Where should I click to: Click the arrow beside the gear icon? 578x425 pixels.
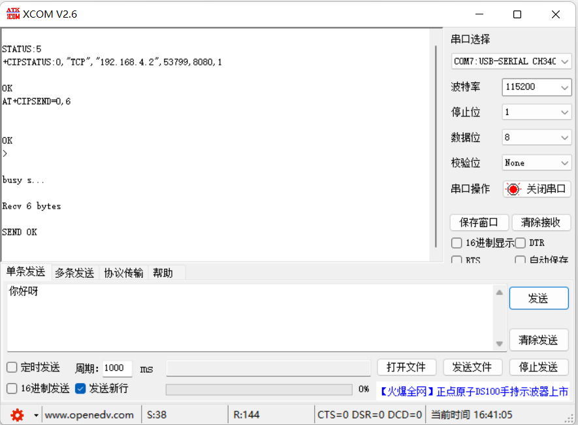[x=35, y=415]
